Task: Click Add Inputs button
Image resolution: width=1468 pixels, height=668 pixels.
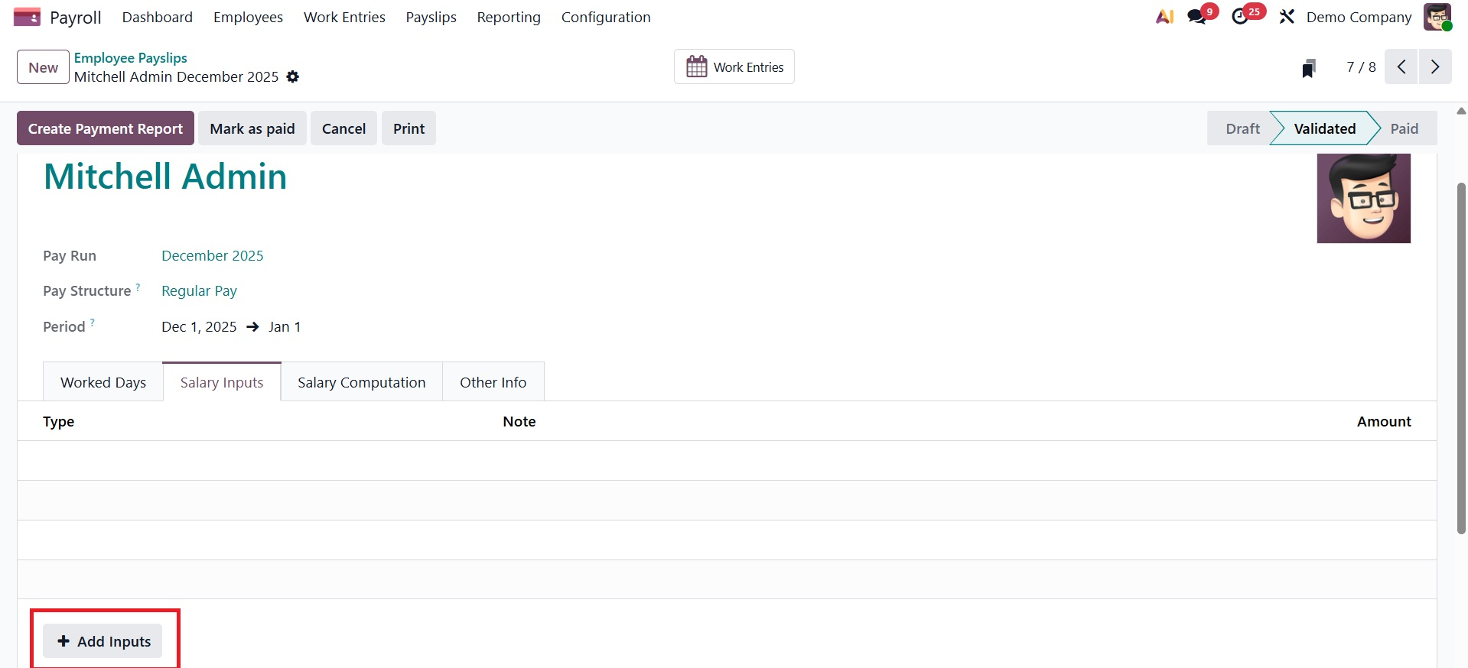Action: (x=103, y=641)
